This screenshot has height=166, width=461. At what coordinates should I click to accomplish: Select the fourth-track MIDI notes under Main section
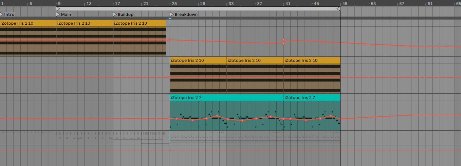(85, 136)
